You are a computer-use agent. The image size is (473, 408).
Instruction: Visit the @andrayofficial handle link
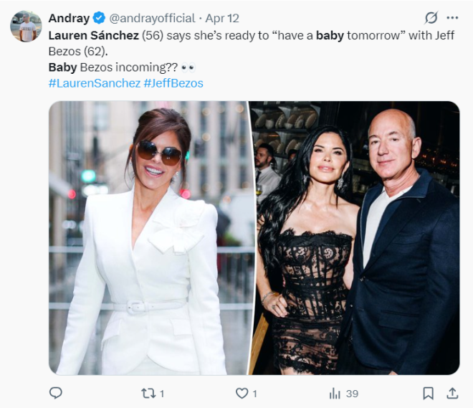coord(151,18)
